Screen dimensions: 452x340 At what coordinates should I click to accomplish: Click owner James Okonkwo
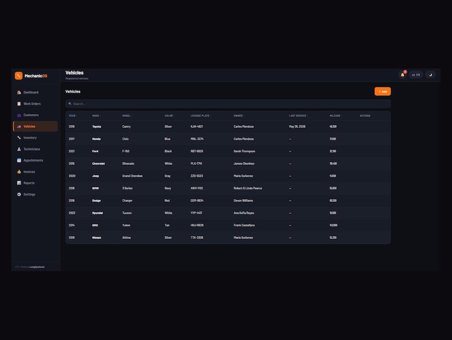pos(244,164)
